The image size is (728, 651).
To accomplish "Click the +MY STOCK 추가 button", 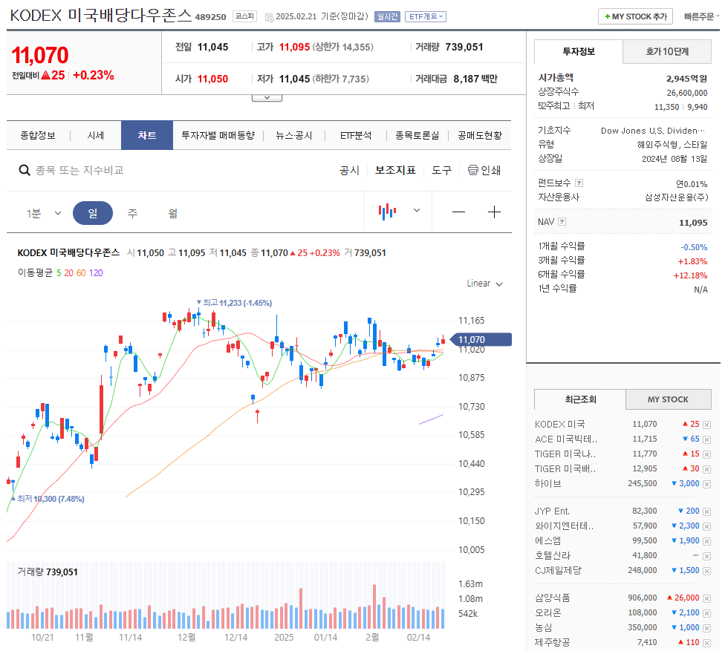I will [x=635, y=16].
